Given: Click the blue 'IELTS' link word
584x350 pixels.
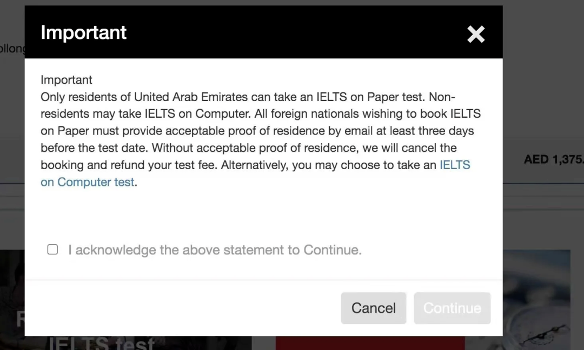Looking at the screenshot, I should 455,165.
